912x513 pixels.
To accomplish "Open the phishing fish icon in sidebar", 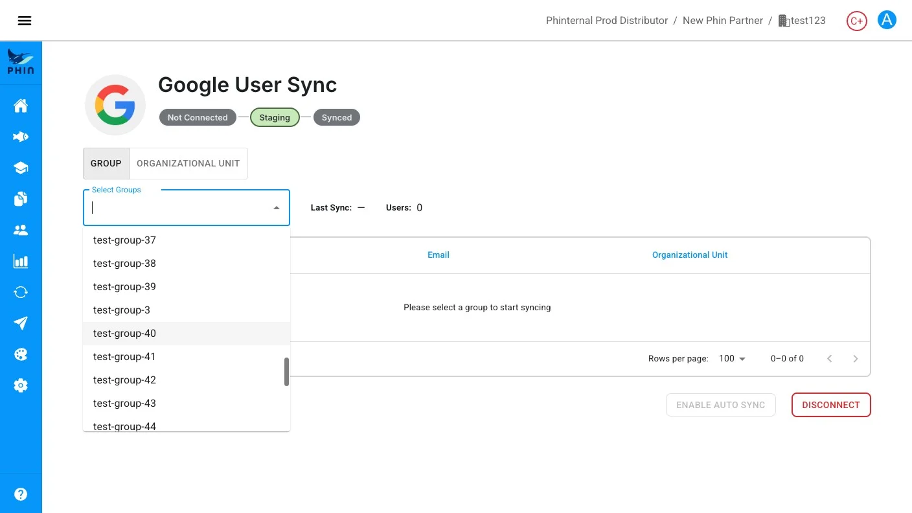I will click(21, 137).
